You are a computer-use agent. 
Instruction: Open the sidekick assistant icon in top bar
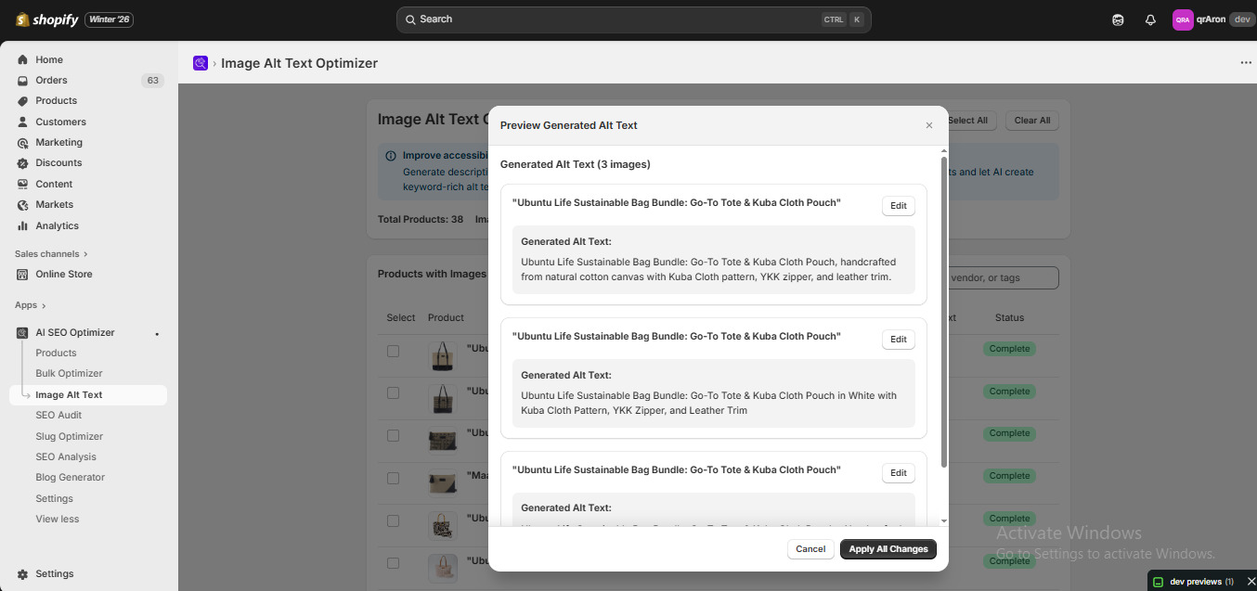[x=1118, y=19]
